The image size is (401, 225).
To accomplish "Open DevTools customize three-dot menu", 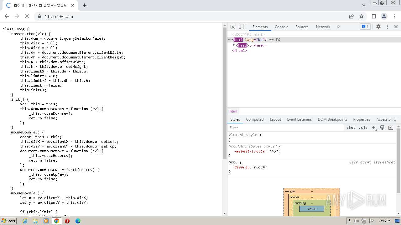I will tap(387, 27).
